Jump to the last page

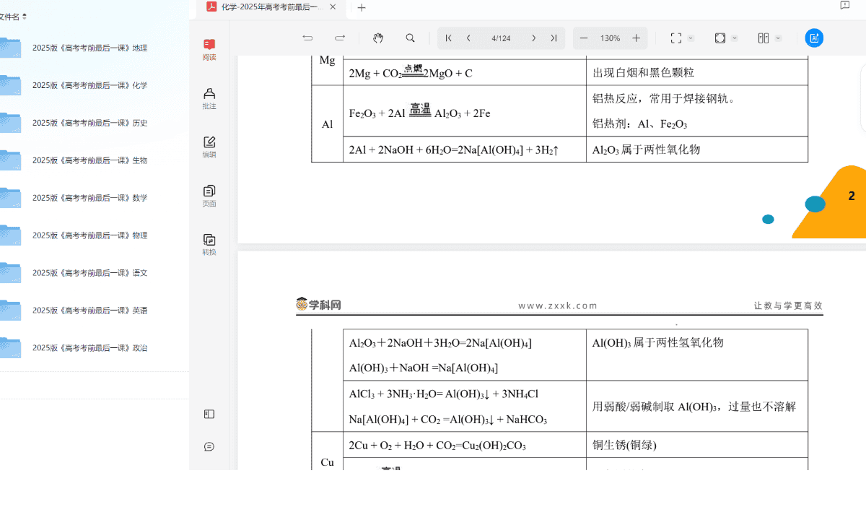click(554, 38)
